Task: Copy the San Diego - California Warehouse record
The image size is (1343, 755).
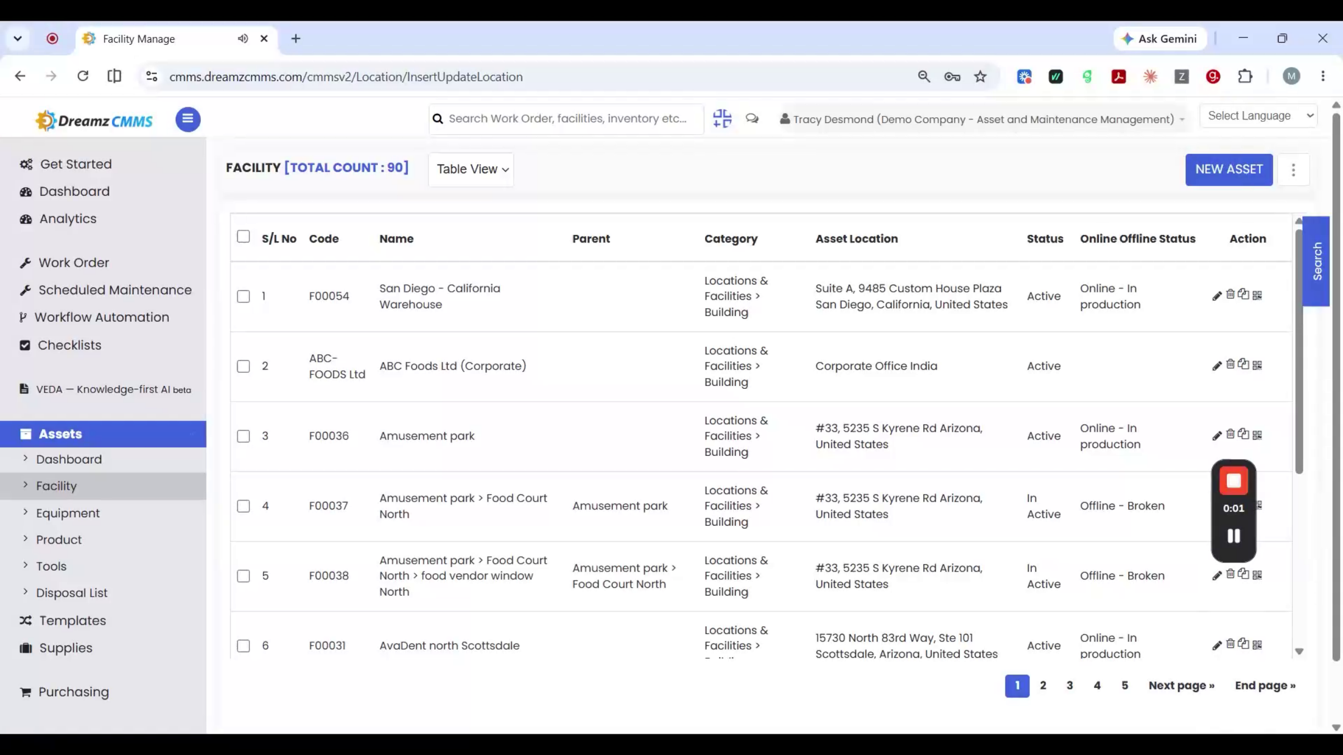Action: pyautogui.click(x=1243, y=294)
